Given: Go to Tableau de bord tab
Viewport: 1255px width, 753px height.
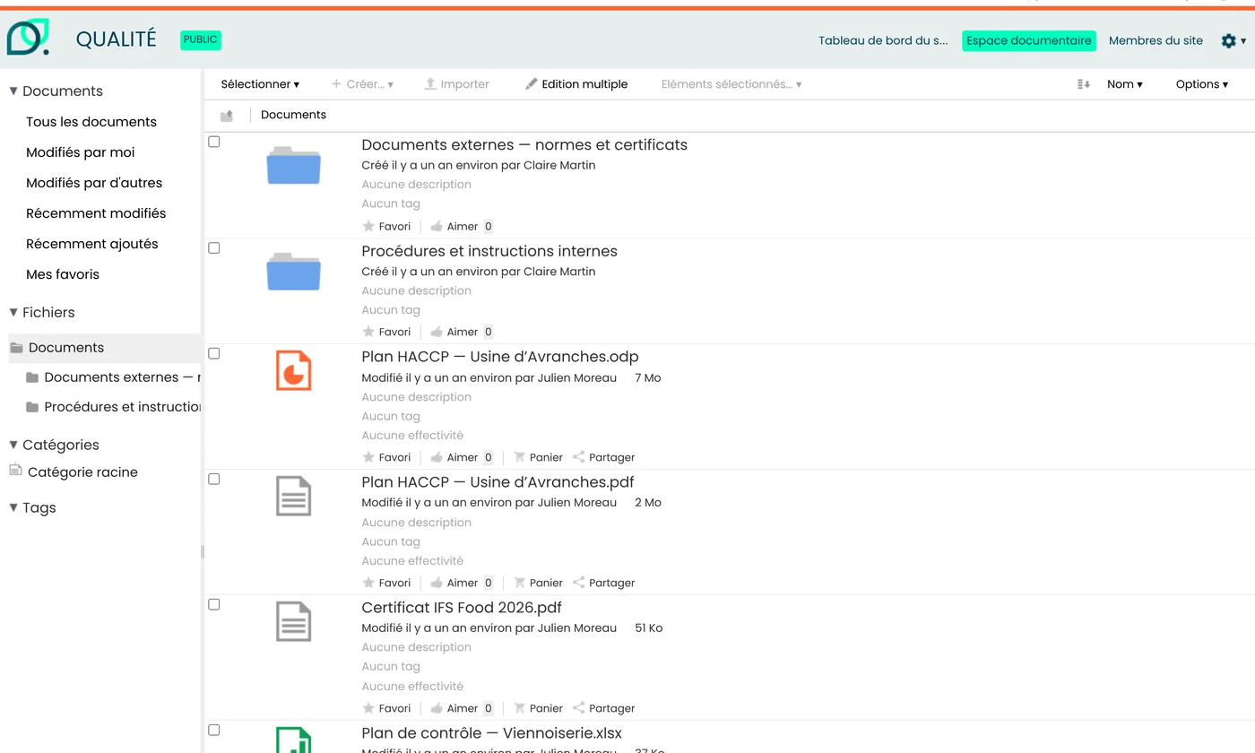Looking at the screenshot, I should pos(883,40).
